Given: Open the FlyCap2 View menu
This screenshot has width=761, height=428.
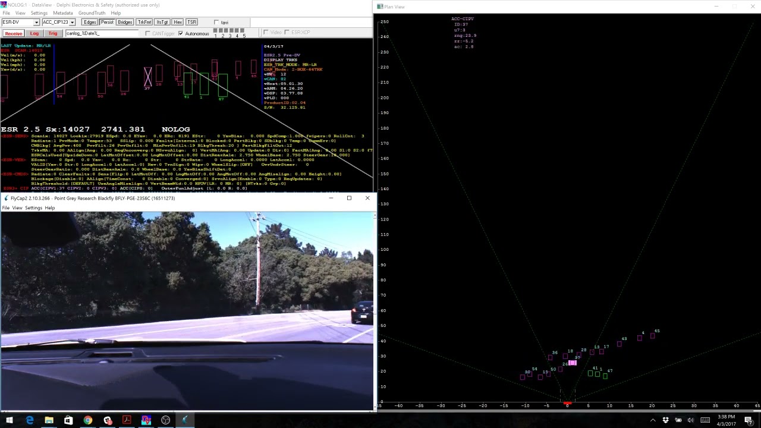Looking at the screenshot, I should 17,207.
